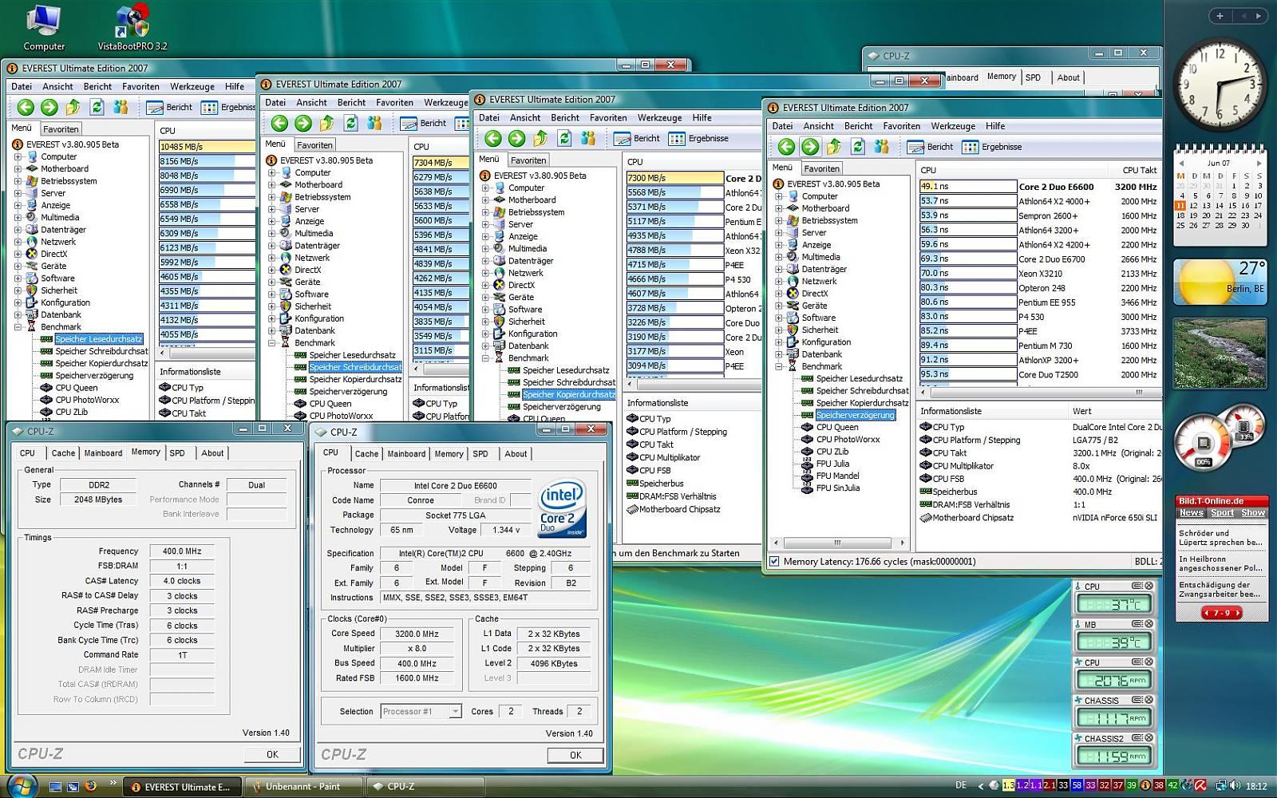Click the Up-level arrow icon in the Speicherverzögerung EVEREST window

coord(834,147)
